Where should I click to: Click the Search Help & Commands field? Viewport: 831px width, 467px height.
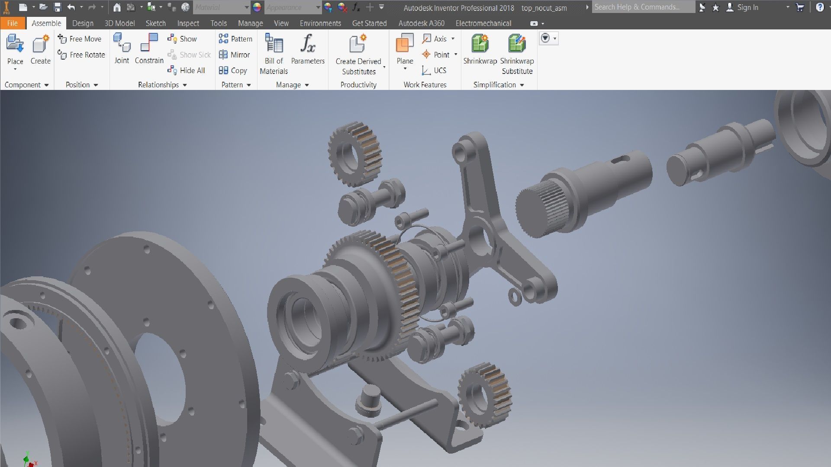click(643, 7)
